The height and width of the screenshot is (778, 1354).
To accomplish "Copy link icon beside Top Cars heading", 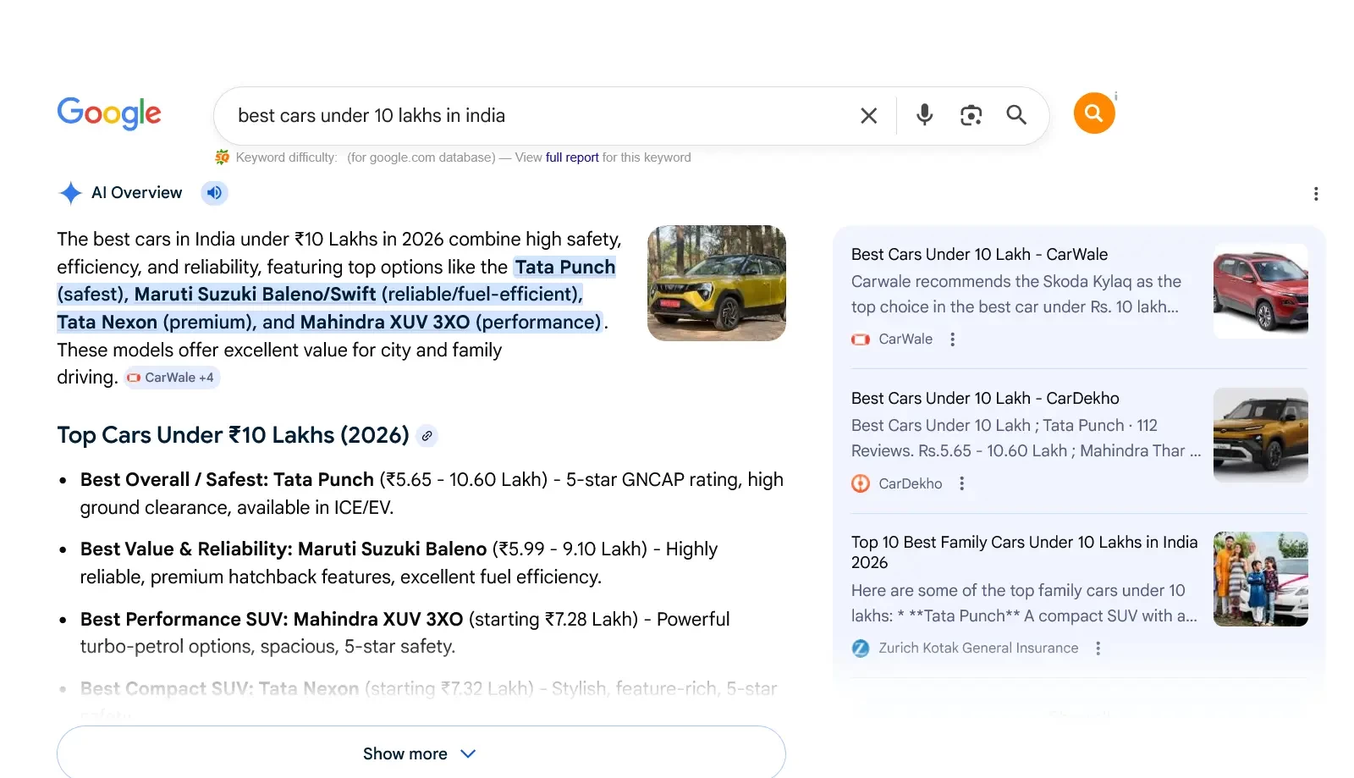I will click(x=427, y=436).
